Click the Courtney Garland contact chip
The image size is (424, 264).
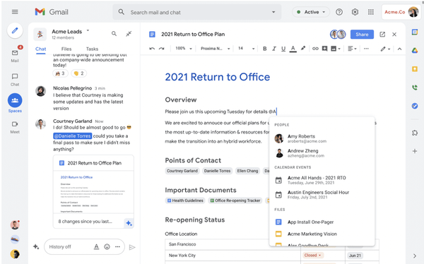tap(182, 171)
